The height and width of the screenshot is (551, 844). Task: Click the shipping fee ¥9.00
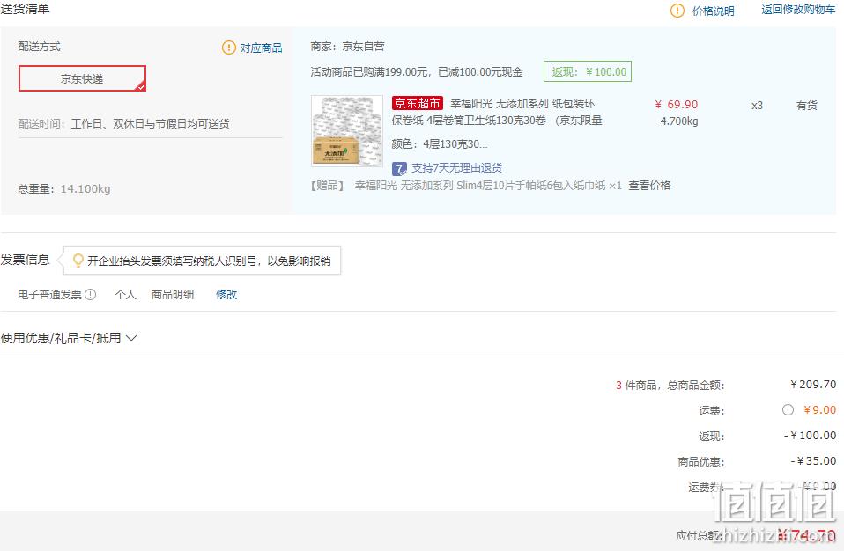(x=820, y=410)
